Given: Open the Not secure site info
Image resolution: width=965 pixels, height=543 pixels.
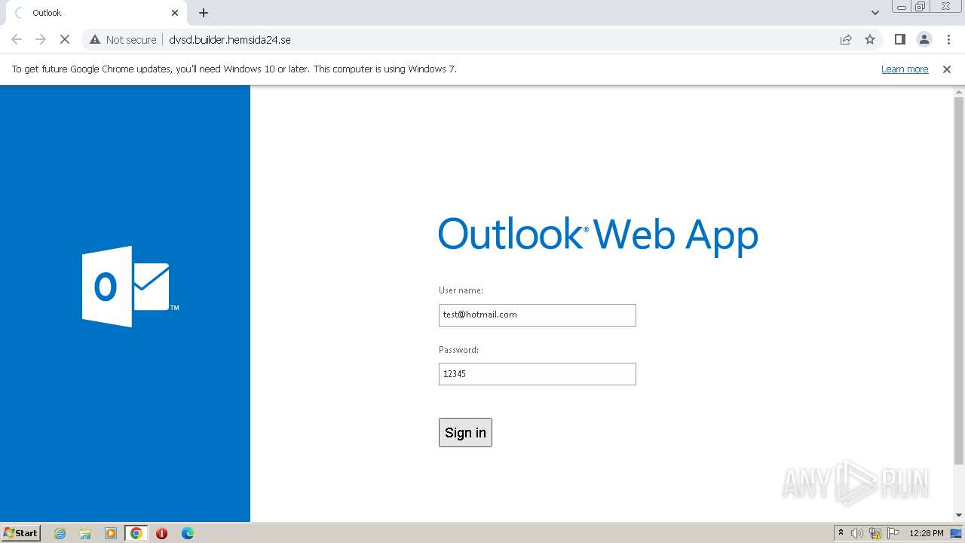Looking at the screenshot, I should 123,39.
